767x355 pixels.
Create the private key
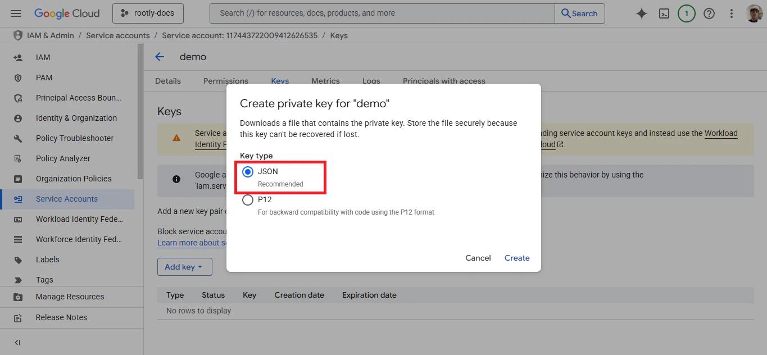pos(516,258)
